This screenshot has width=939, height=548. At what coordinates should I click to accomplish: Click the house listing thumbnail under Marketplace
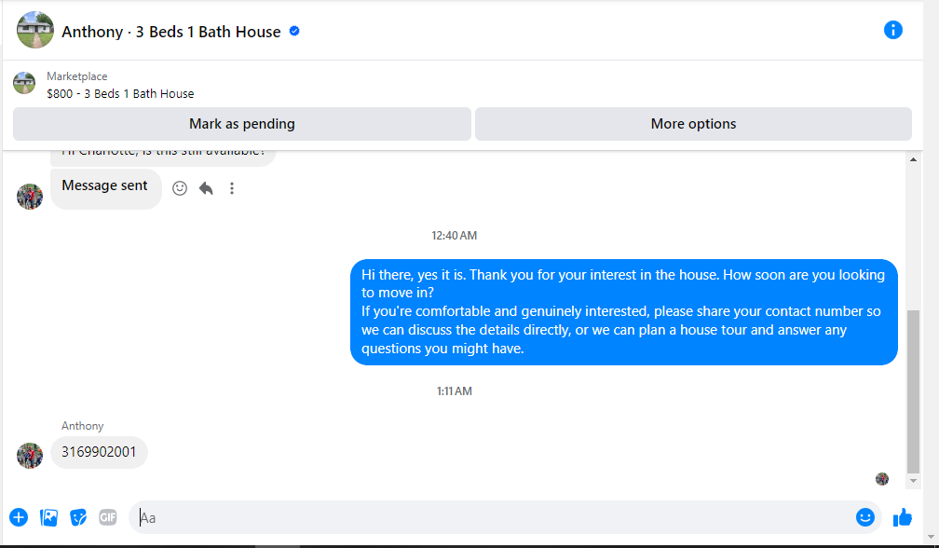click(x=24, y=83)
